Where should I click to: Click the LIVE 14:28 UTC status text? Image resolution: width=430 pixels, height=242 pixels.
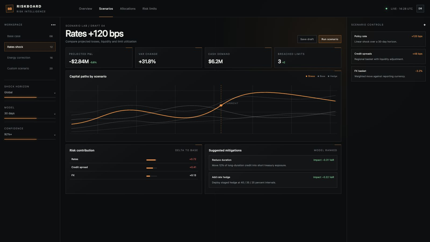tap(402, 9)
